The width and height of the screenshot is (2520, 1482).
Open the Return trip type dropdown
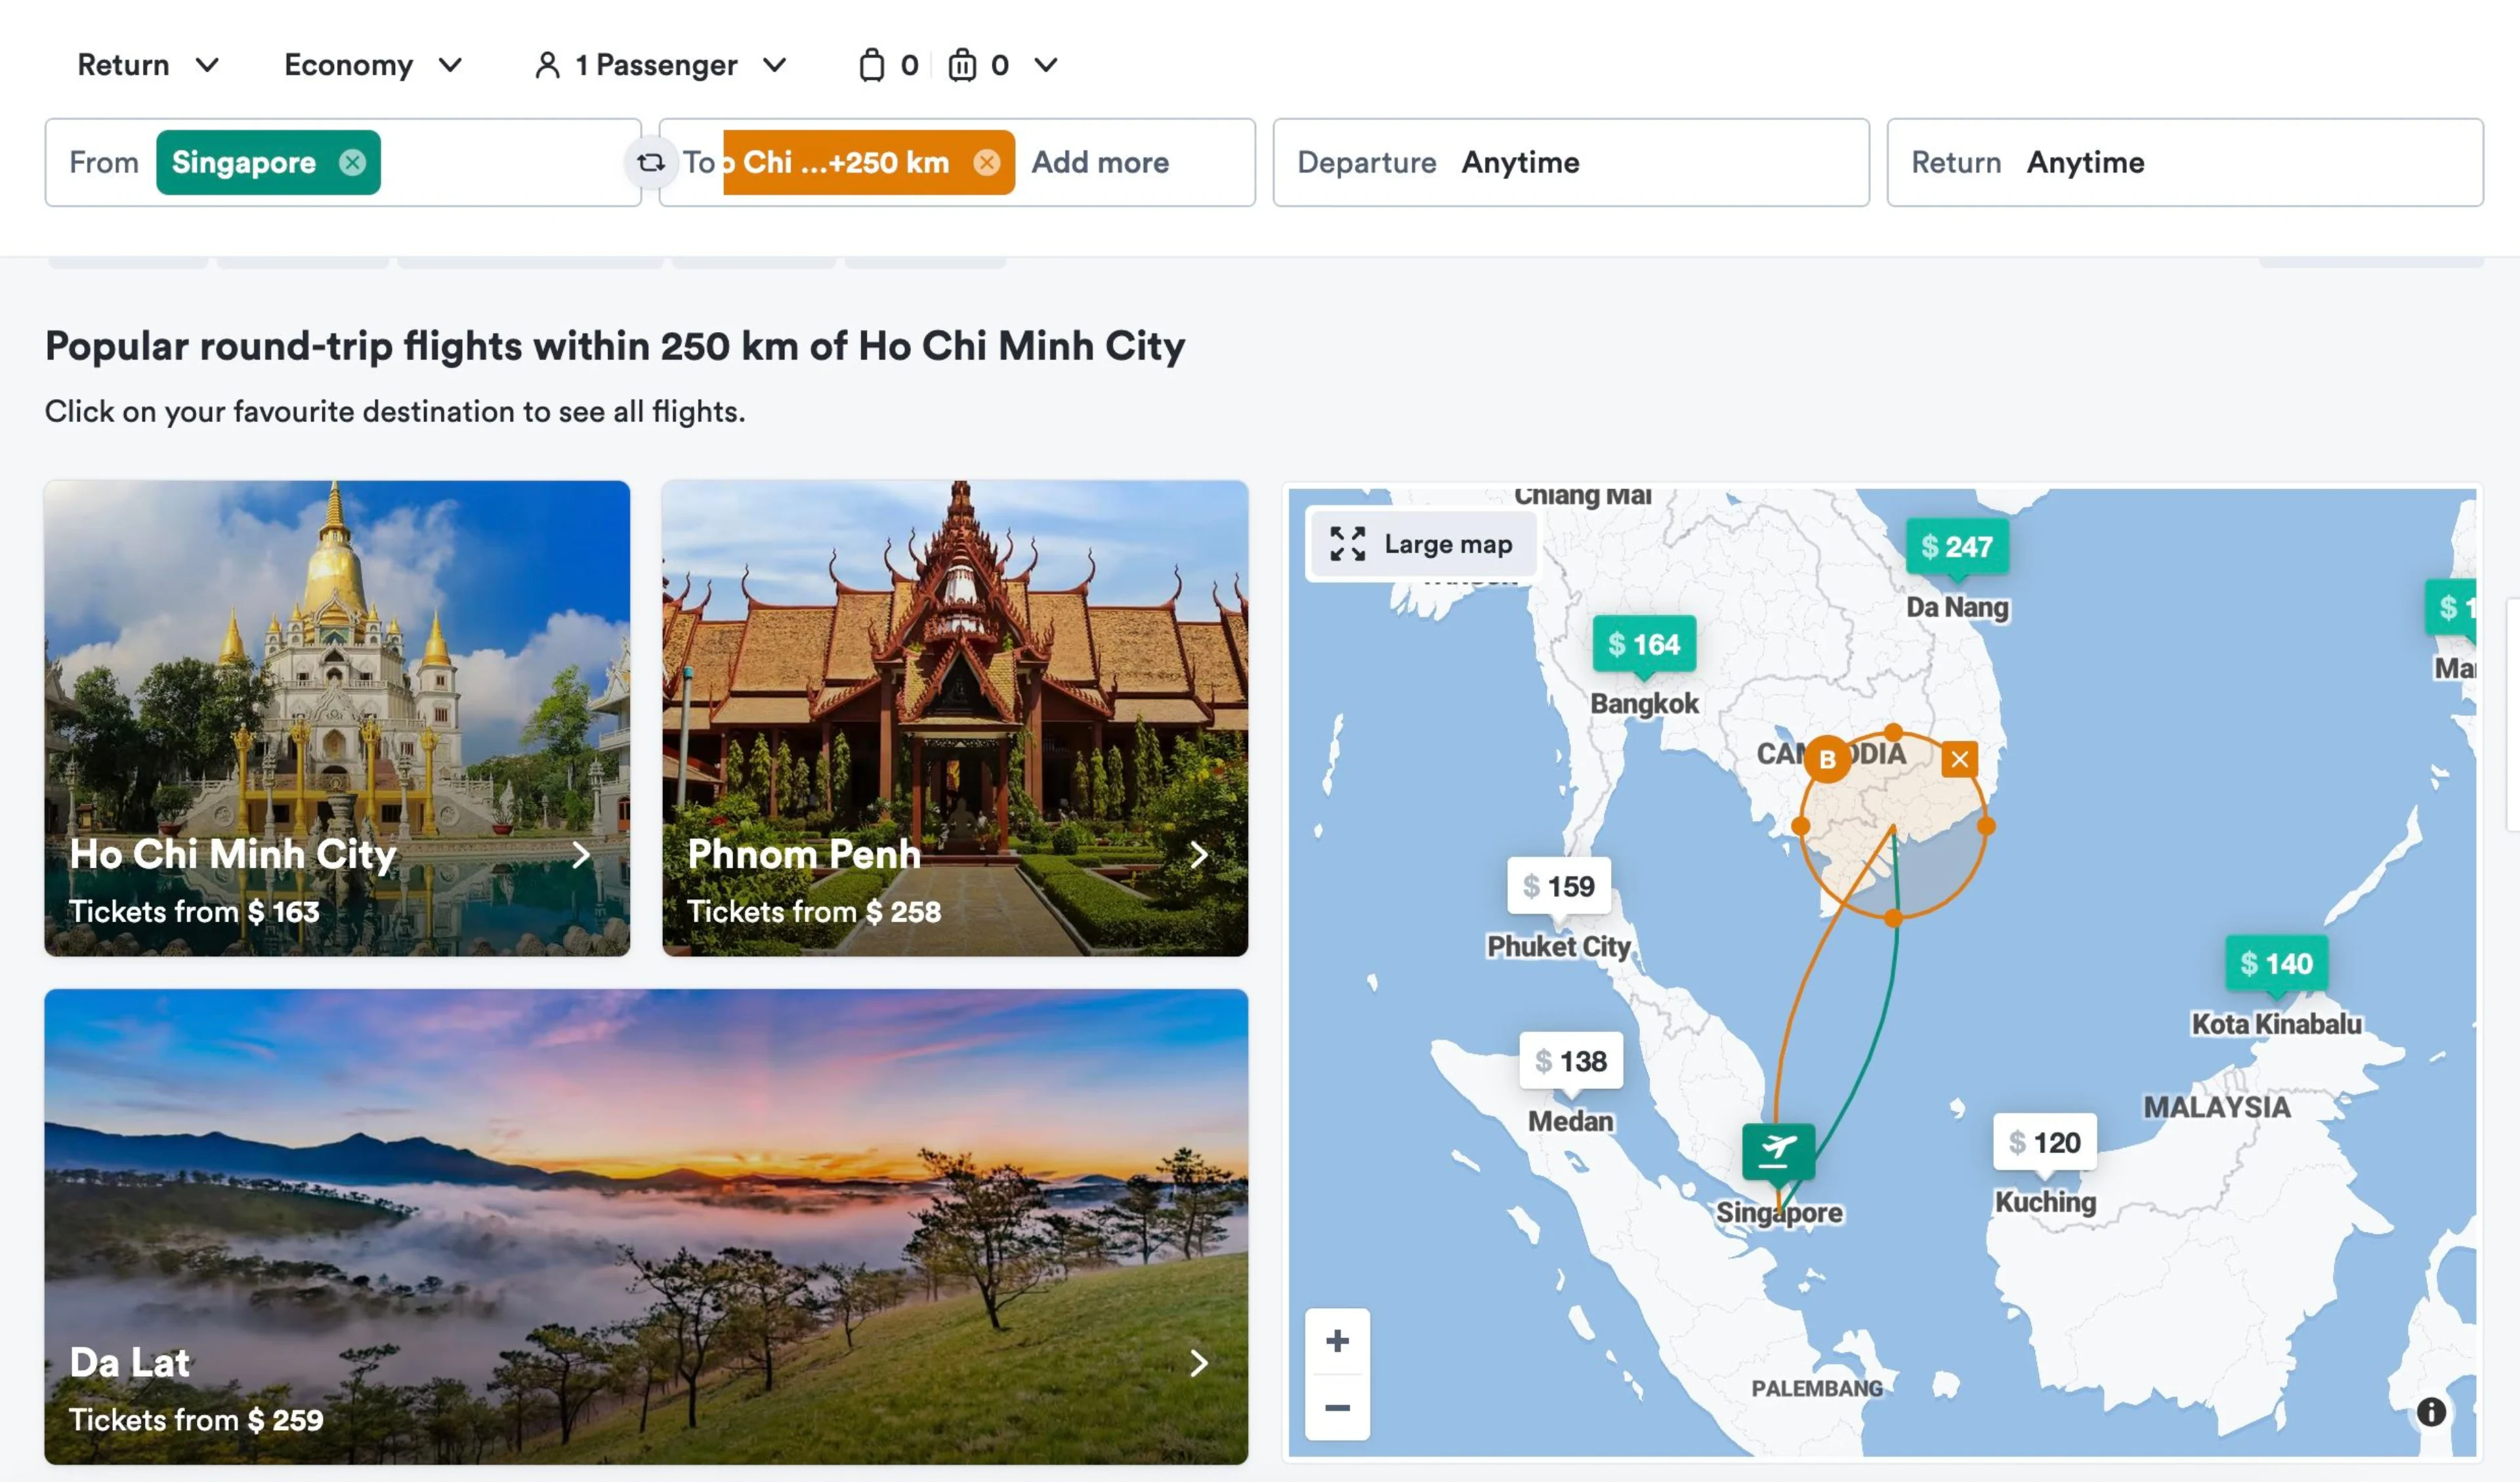(x=148, y=65)
